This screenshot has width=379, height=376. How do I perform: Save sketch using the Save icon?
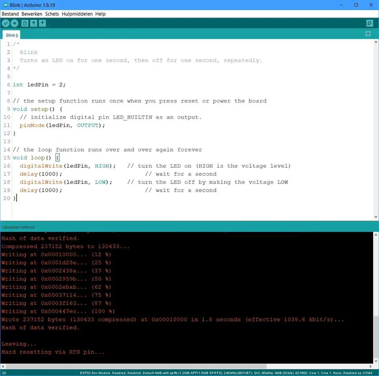click(42, 23)
